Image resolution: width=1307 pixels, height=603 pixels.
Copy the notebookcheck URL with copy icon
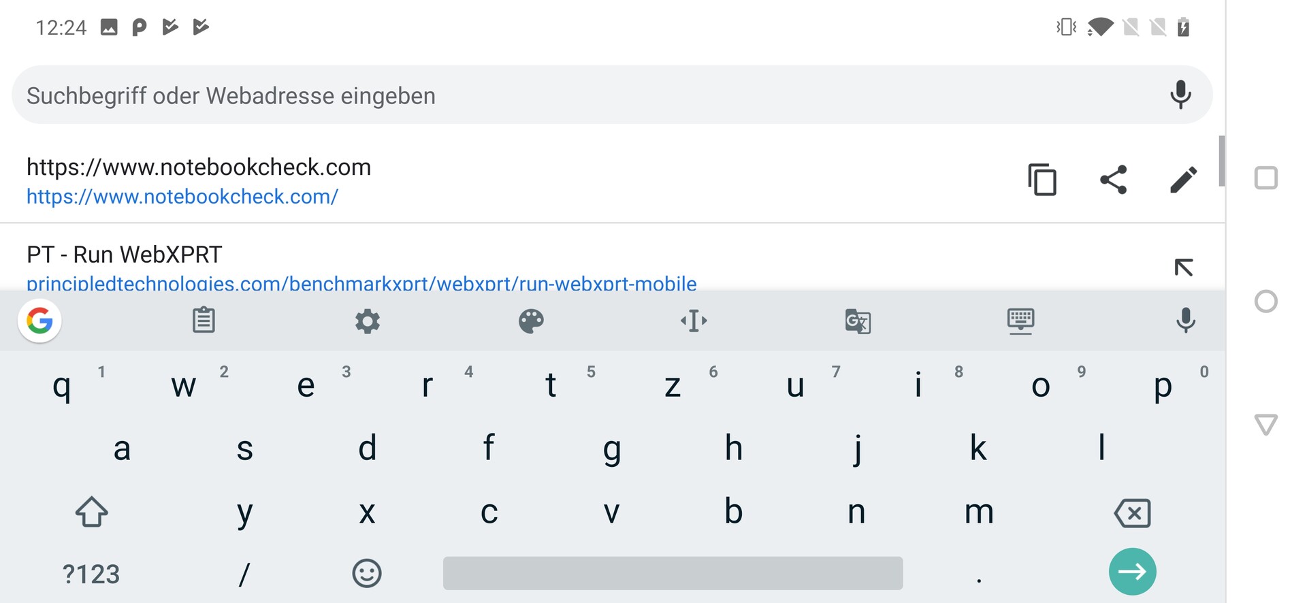(1042, 180)
